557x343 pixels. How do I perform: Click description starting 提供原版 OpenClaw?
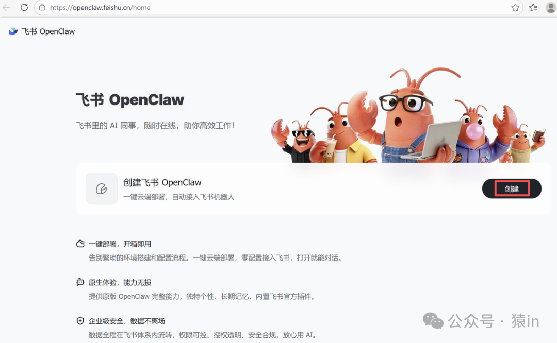202,297
